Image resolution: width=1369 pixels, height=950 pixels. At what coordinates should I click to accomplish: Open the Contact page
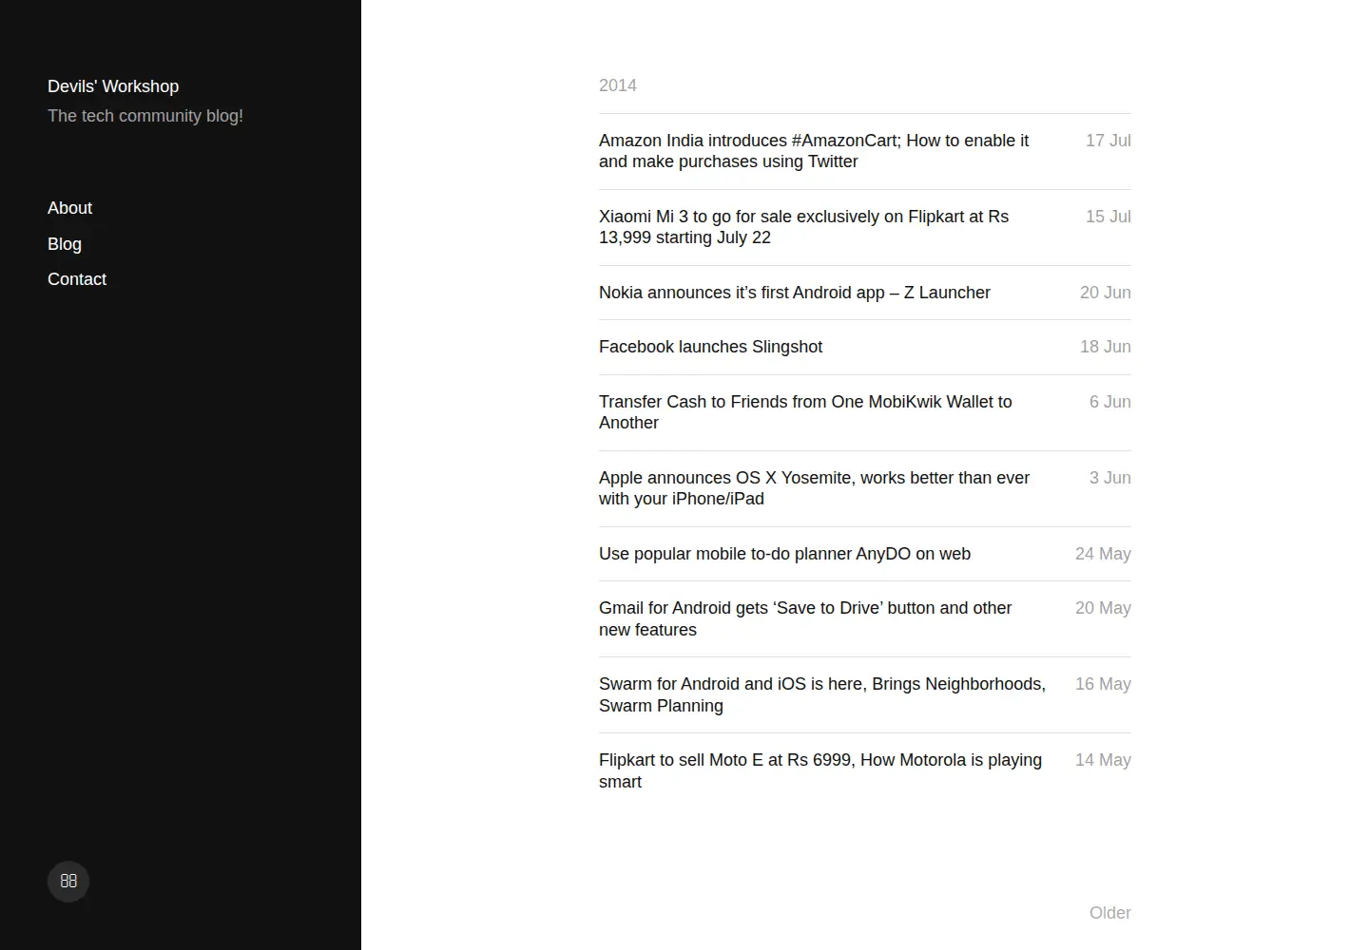pos(77,279)
